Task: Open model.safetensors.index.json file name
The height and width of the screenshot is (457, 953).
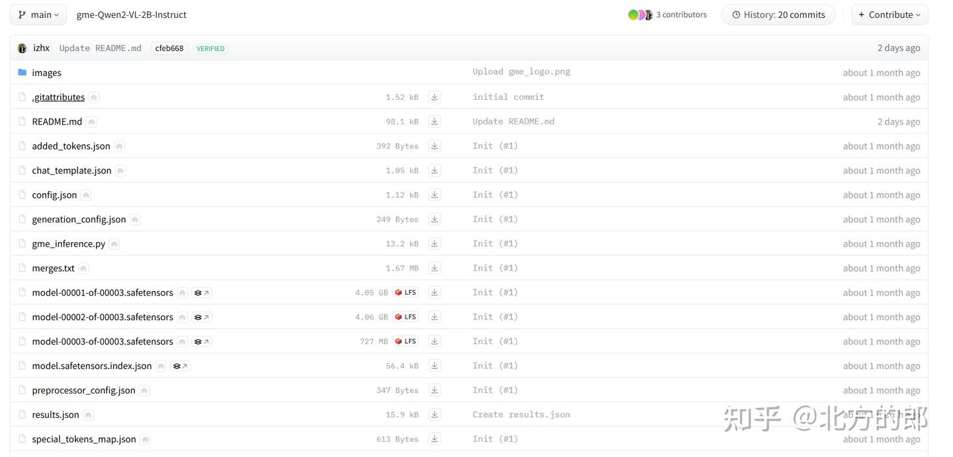Action: (92, 366)
